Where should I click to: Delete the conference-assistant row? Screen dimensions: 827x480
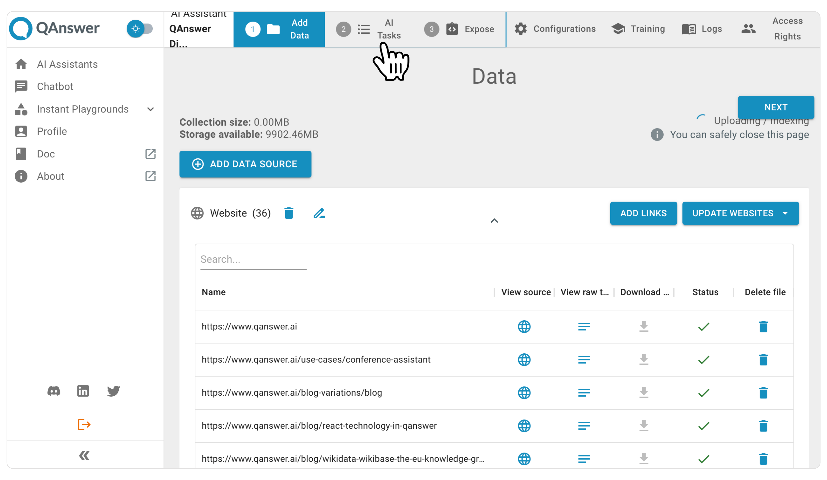[763, 359]
